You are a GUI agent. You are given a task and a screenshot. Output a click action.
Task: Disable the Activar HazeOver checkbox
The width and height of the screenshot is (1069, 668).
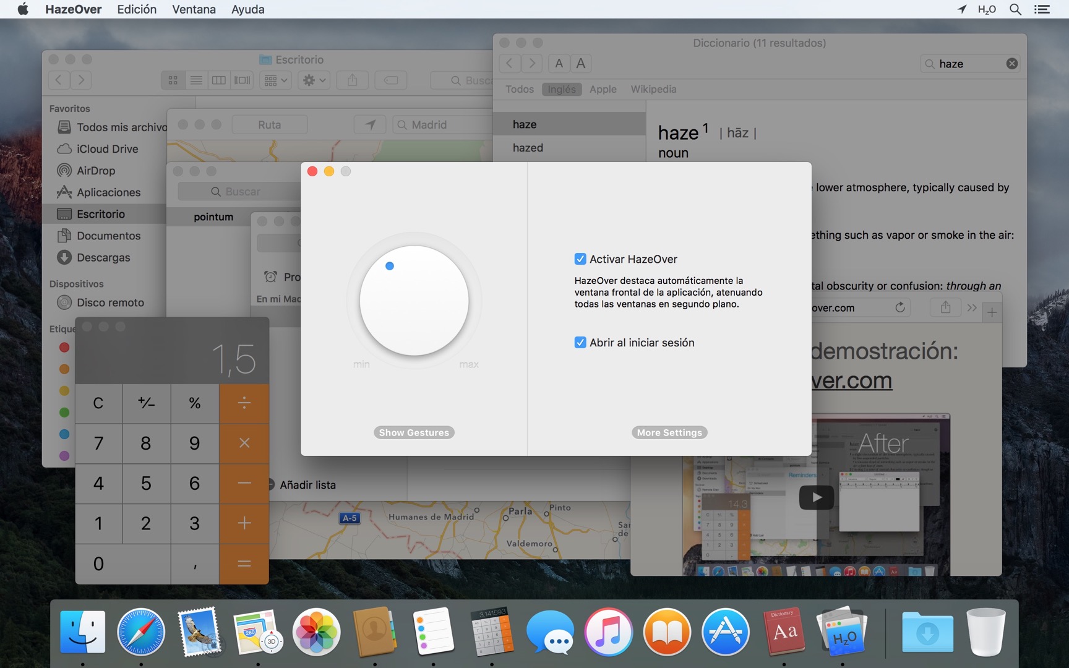tap(580, 259)
